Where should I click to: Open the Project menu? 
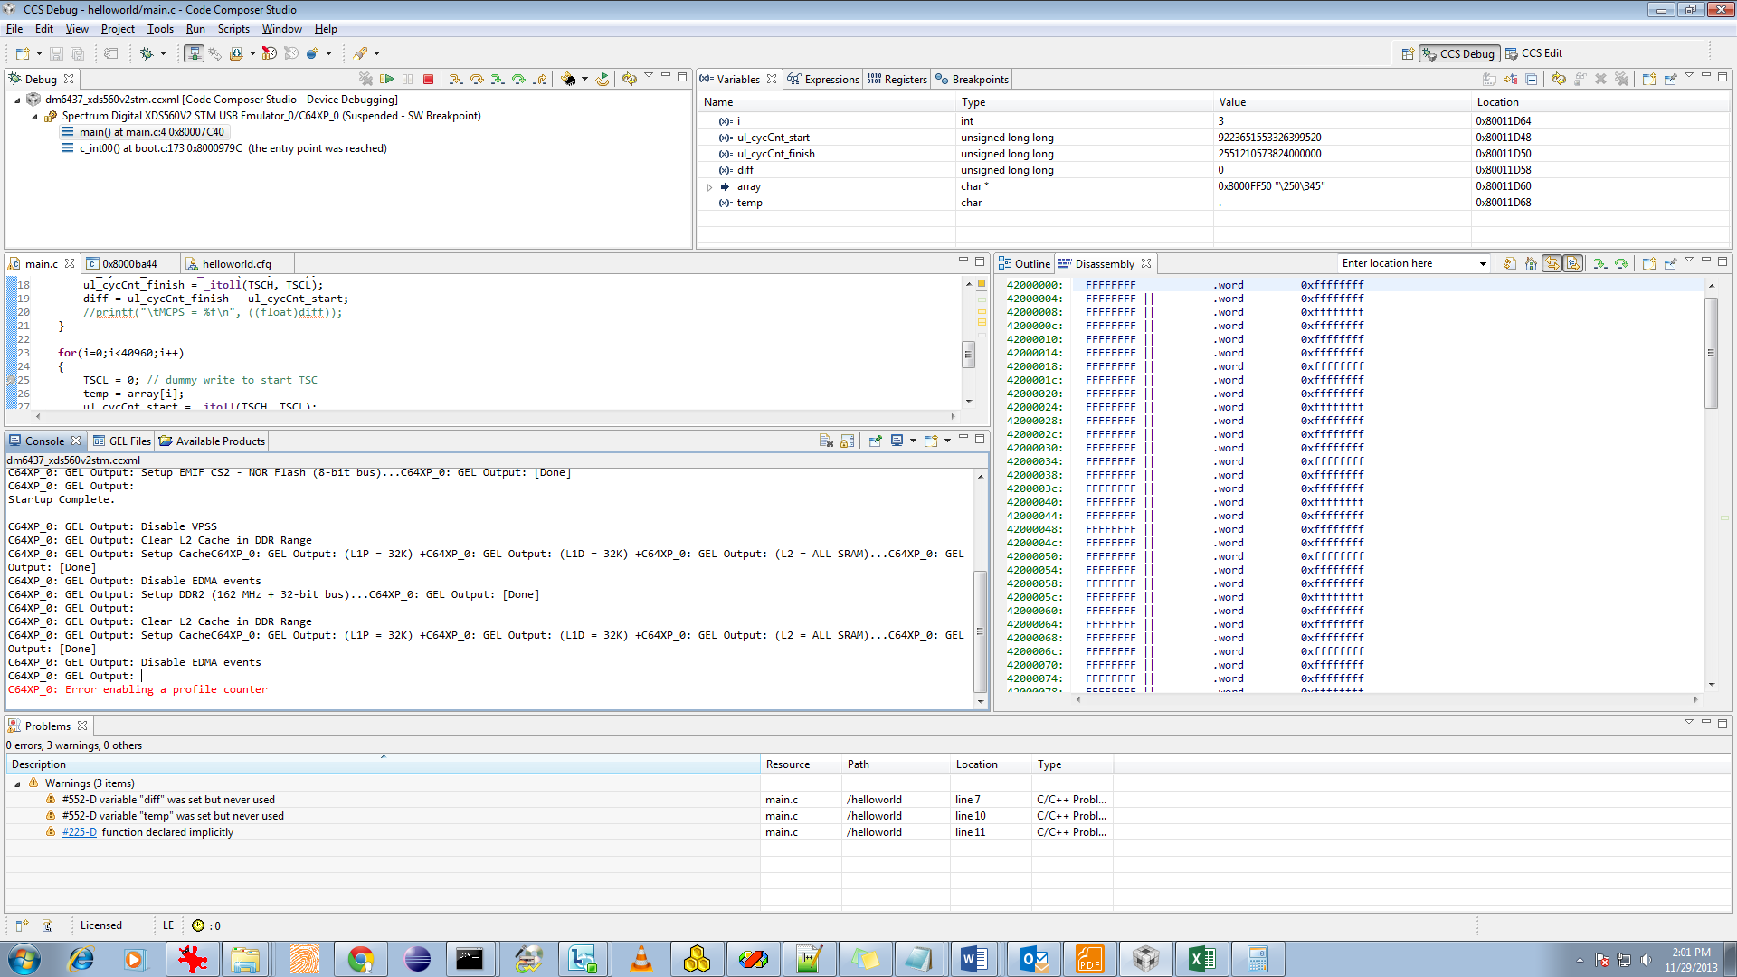[118, 29]
